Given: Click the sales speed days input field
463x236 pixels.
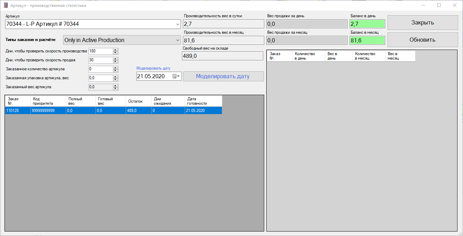Looking at the screenshot, I should tap(100, 60).
